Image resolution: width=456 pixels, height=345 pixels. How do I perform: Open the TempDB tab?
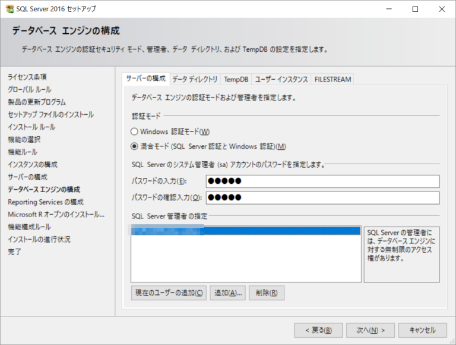236,79
